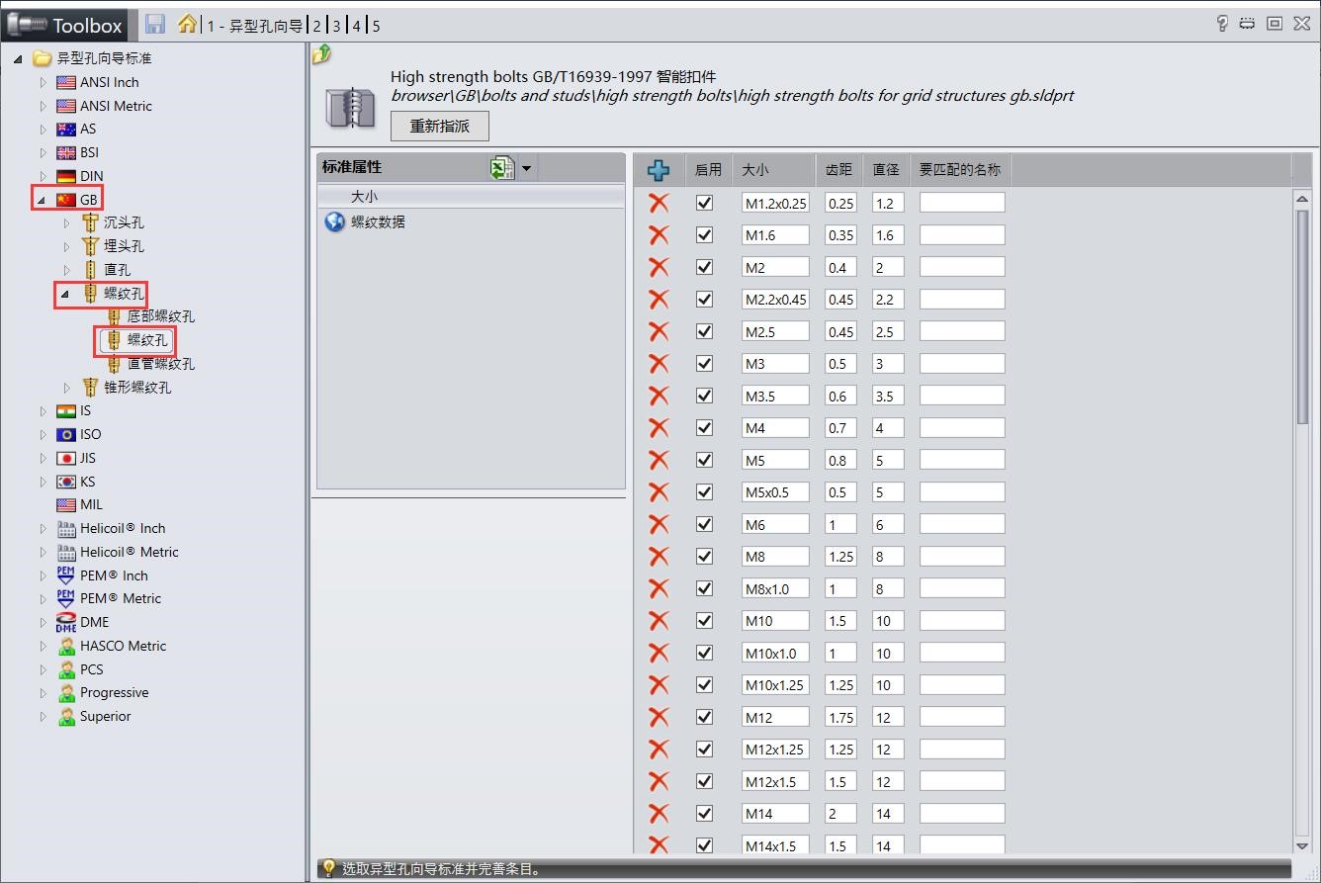Open the dropdown beside the Excel export icon
Viewport: 1321px width, 883px height.
click(527, 167)
